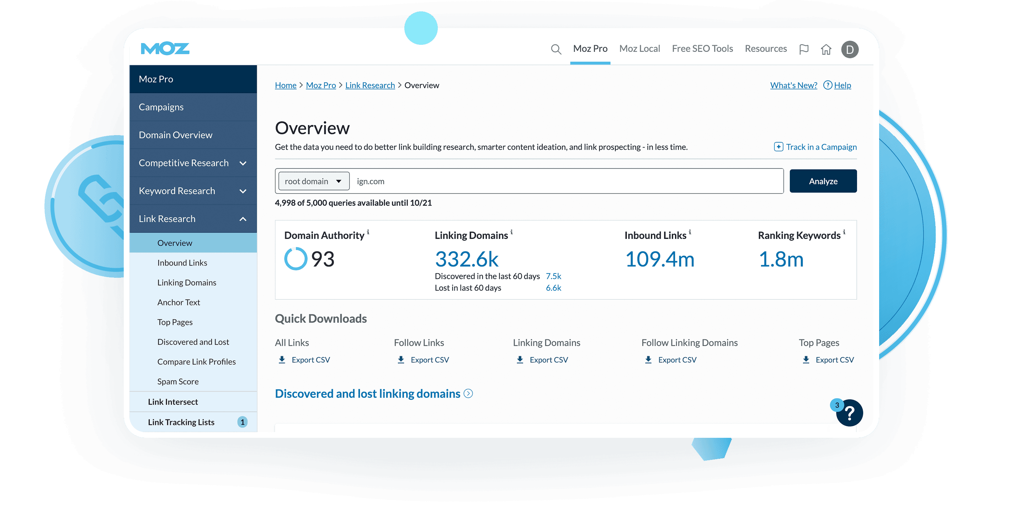Collapse the Link Research section
The width and height of the screenshot is (1010, 510).
pos(243,219)
